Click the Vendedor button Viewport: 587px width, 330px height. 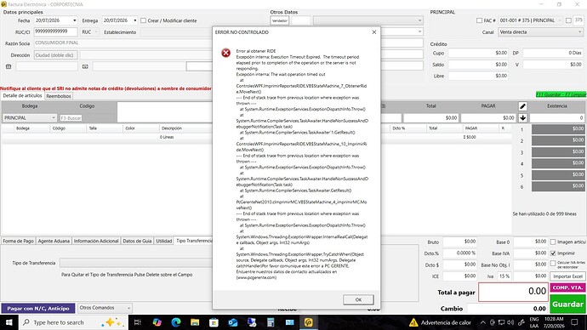tap(280, 20)
